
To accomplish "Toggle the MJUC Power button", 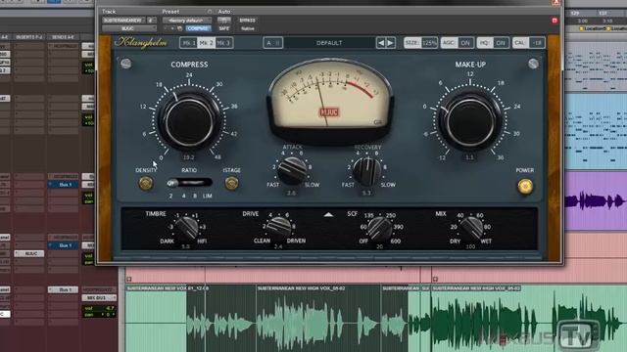I will tap(525, 186).
